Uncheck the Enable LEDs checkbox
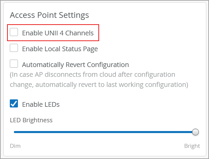Viewport: 209px width, 159px height. (x=14, y=104)
